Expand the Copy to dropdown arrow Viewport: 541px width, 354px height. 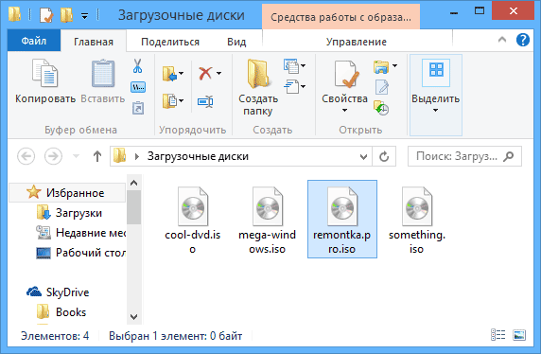pyautogui.click(x=182, y=101)
